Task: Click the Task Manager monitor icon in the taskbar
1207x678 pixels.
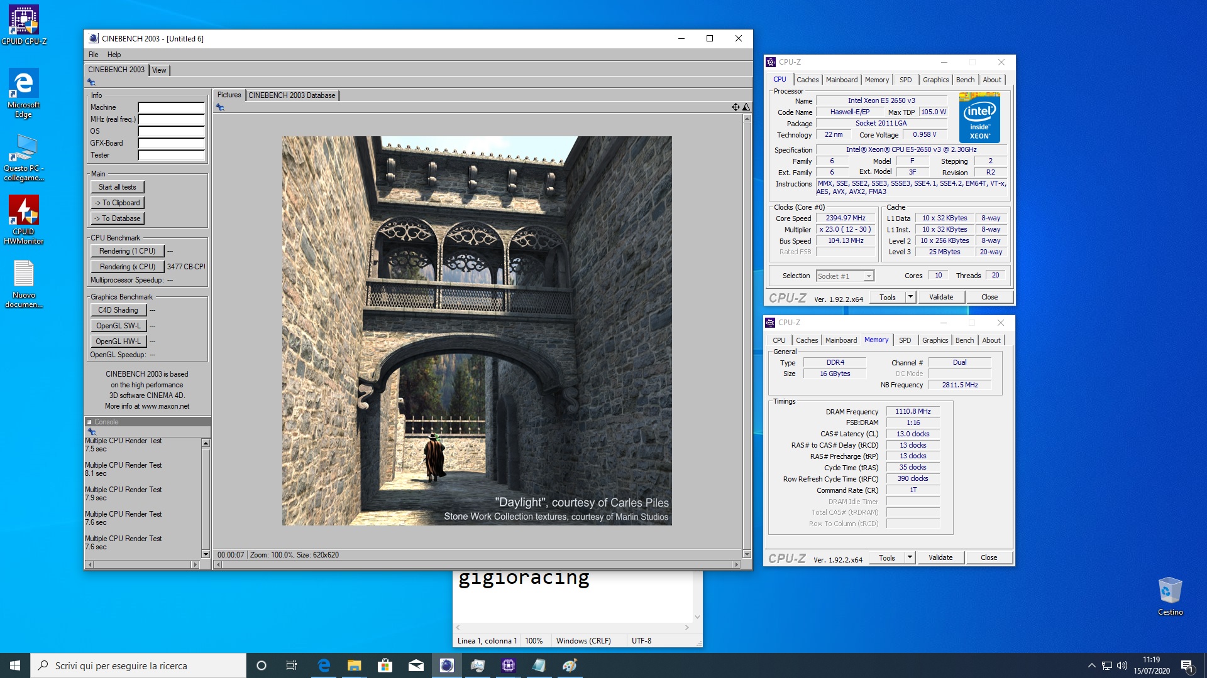Action: (x=478, y=665)
